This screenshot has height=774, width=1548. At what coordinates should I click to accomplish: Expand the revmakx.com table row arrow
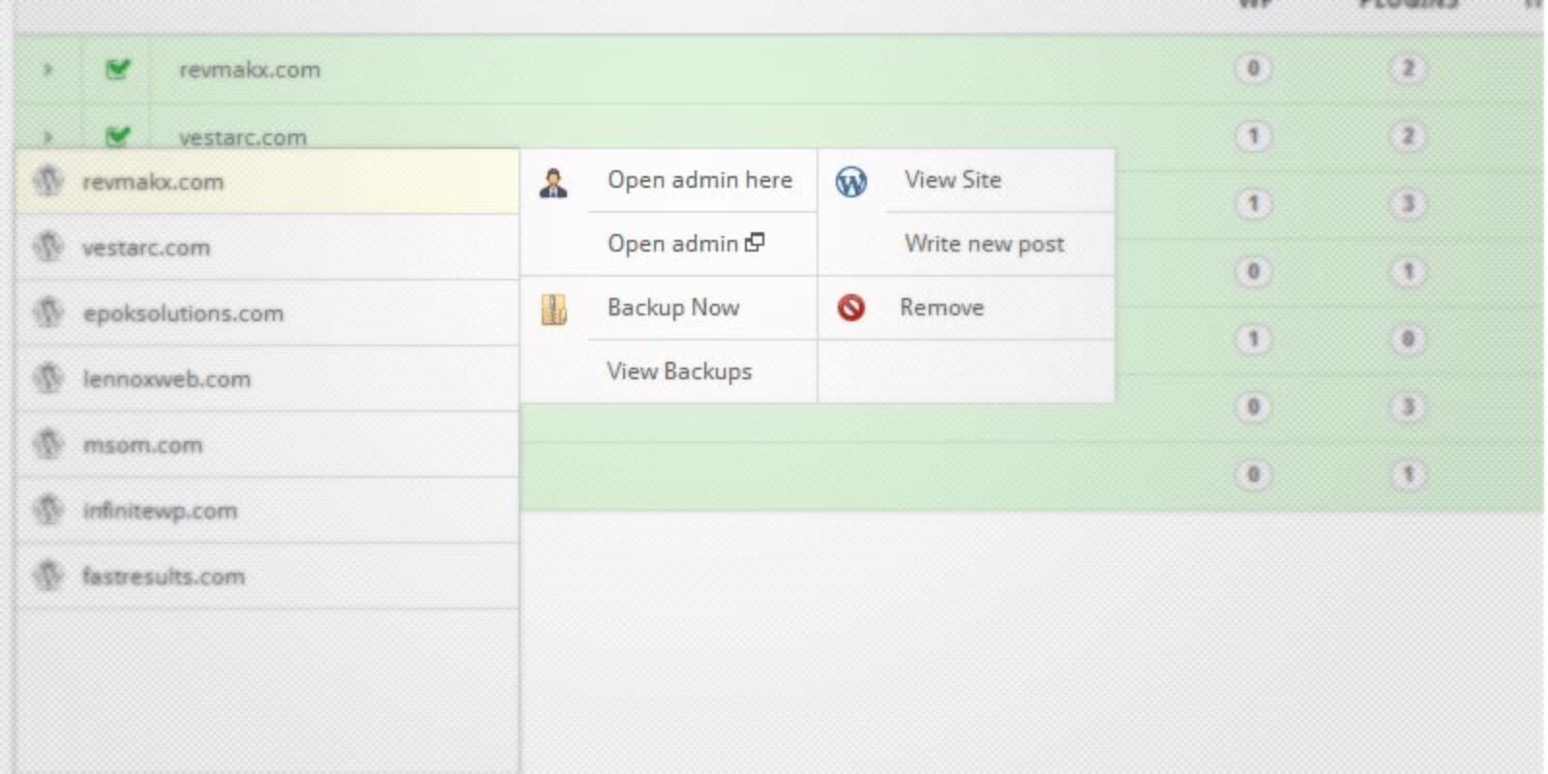click(x=47, y=70)
